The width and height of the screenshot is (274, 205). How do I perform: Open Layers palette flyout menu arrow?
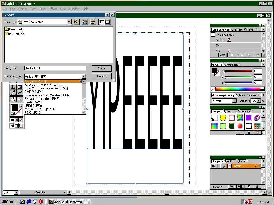263,161
